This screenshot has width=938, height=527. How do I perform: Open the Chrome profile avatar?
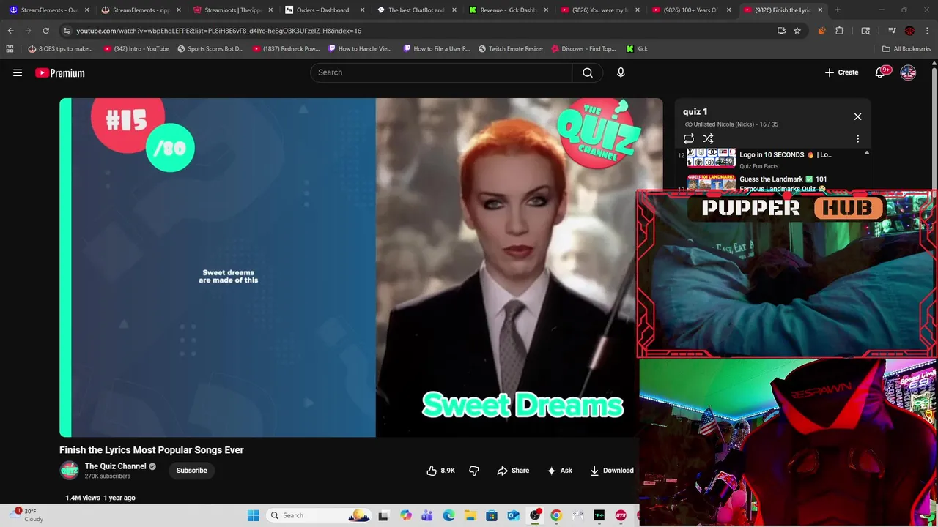pos(909,31)
